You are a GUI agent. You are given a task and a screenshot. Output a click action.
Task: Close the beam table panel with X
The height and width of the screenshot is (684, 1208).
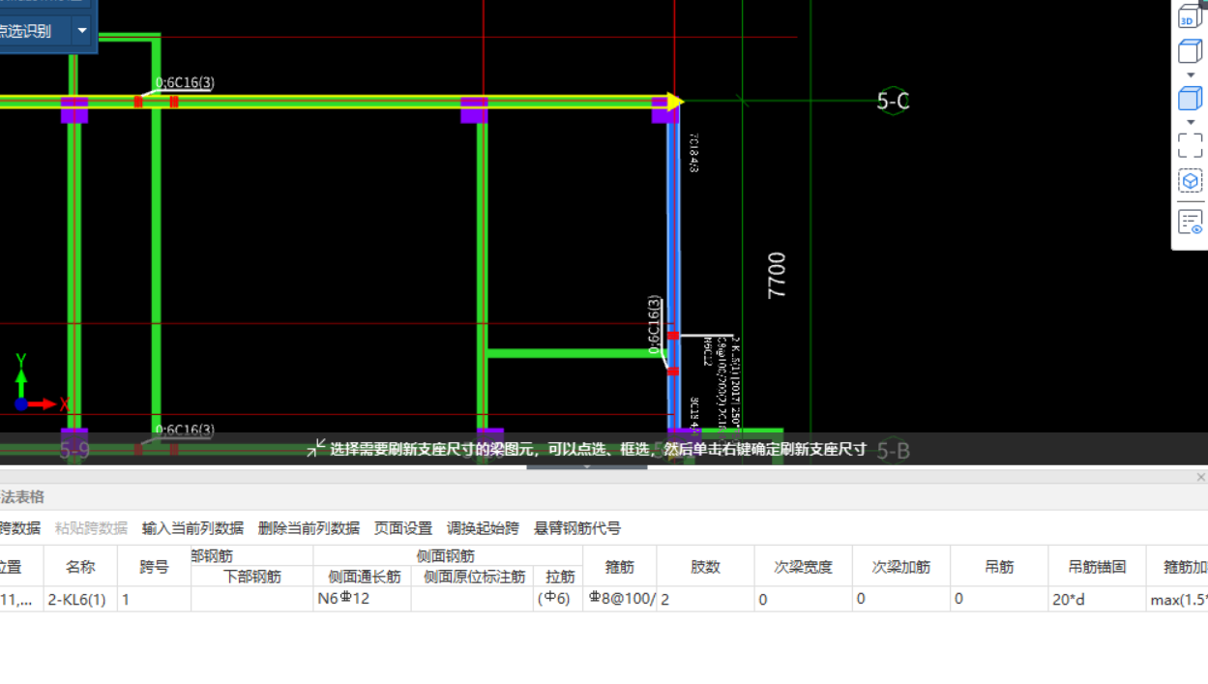click(x=1200, y=477)
